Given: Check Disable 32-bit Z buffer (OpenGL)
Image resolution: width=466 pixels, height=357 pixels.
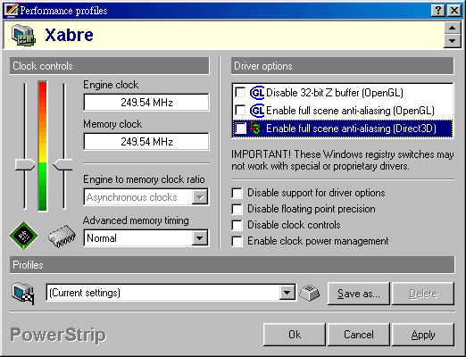Looking at the screenshot, I should [240, 93].
